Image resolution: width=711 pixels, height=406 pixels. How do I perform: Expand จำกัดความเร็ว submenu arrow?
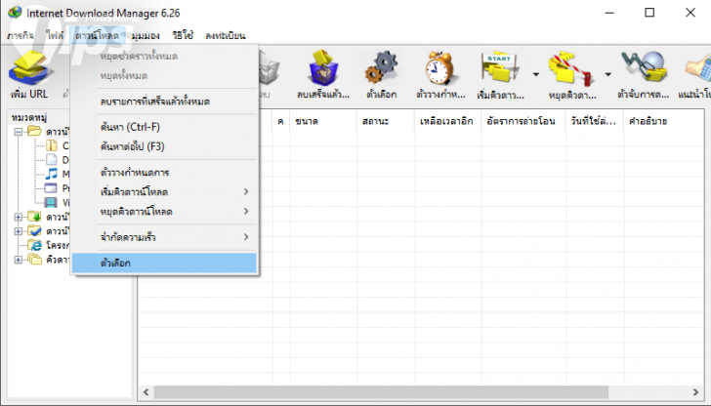(246, 237)
